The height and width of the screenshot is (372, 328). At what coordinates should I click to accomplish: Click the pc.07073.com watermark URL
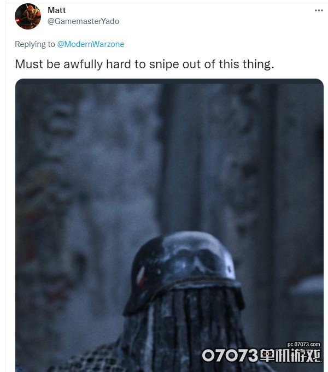tap(303, 344)
